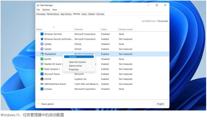
Task: Click Logitech, Inc. publisher cell
Action: tap(81, 79)
